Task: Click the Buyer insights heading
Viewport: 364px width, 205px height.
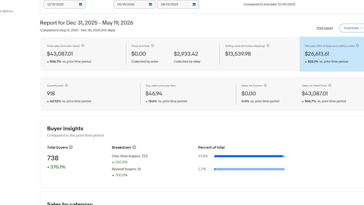Action: pyautogui.click(x=65, y=128)
